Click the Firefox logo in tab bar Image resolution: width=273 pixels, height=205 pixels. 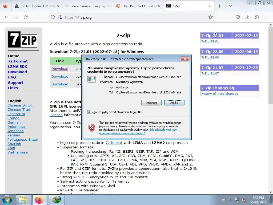[x=5, y=6]
